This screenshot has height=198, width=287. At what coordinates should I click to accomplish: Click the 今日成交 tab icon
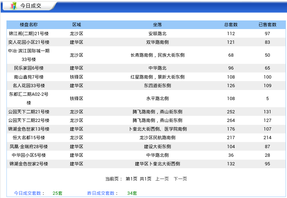pos(13,6)
